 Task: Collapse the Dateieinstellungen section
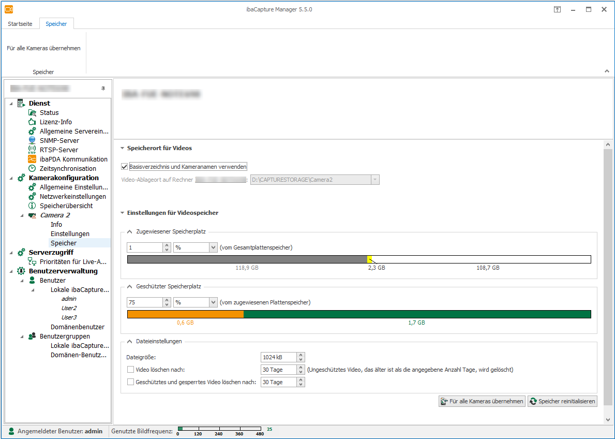[129, 341]
